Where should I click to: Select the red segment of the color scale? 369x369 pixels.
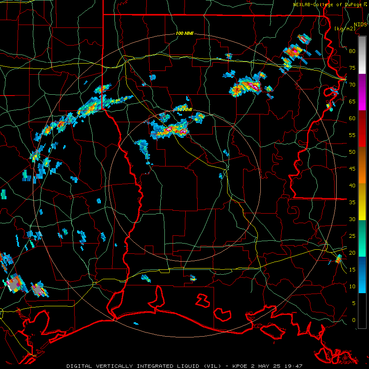(362, 129)
